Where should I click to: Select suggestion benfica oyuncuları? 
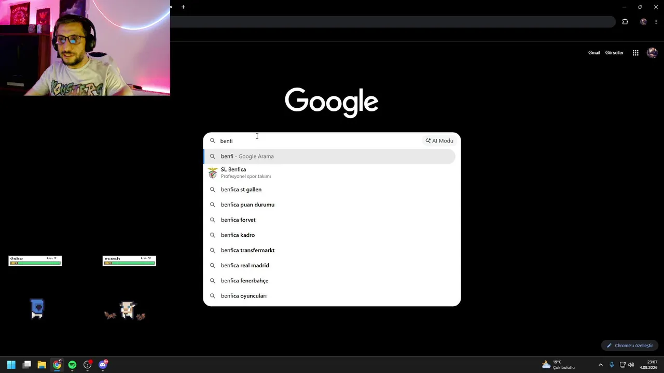point(329,296)
